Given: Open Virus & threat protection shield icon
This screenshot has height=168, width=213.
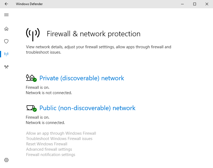Looking at the screenshot, I should [x=6, y=41].
